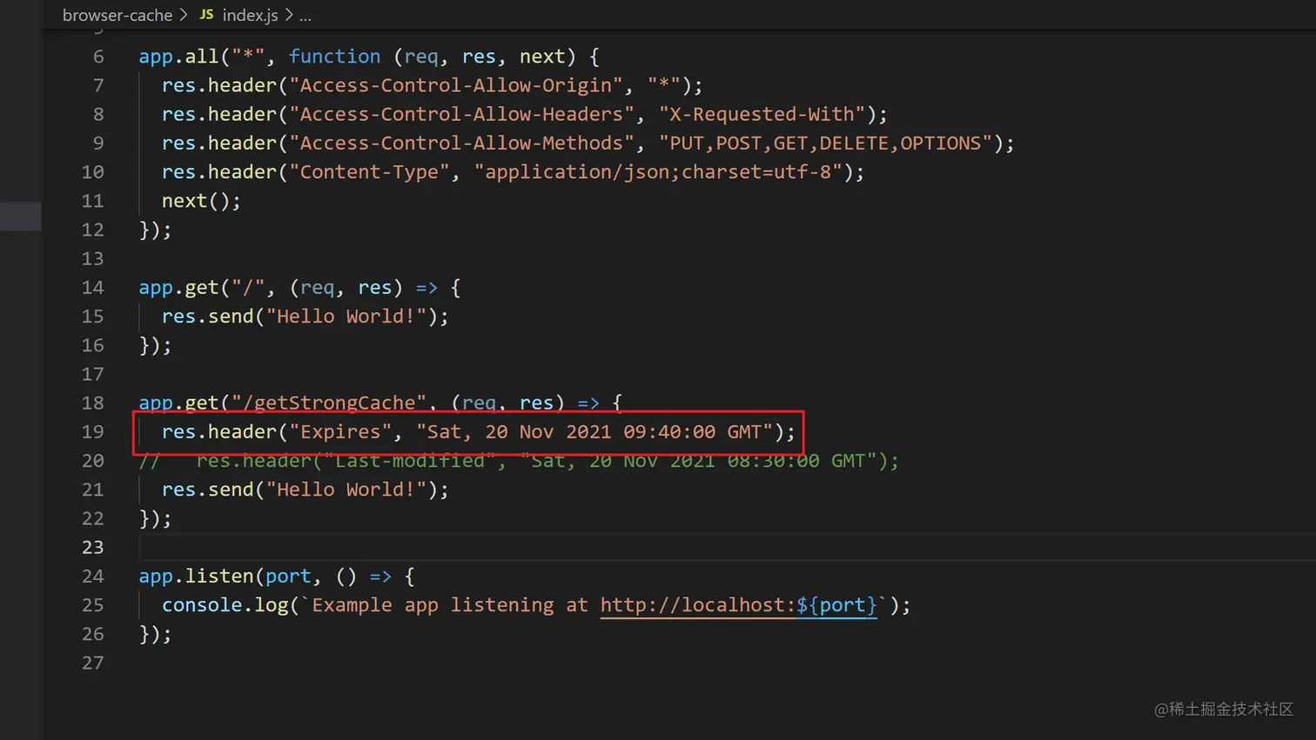Image resolution: width=1316 pixels, height=740 pixels.
Task: Click commented Last-modified line 20
Action: tap(519, 461)
